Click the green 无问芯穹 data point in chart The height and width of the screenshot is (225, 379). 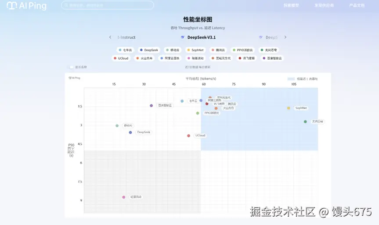coord(305,121)
